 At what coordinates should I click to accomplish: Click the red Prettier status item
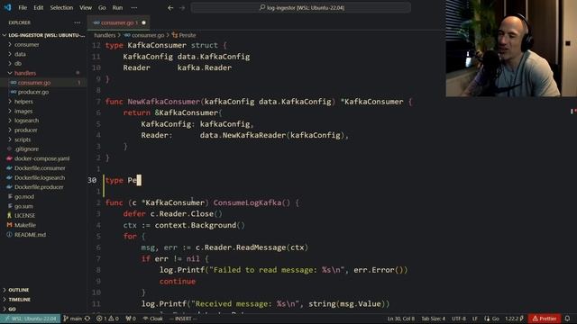[545, 319]
